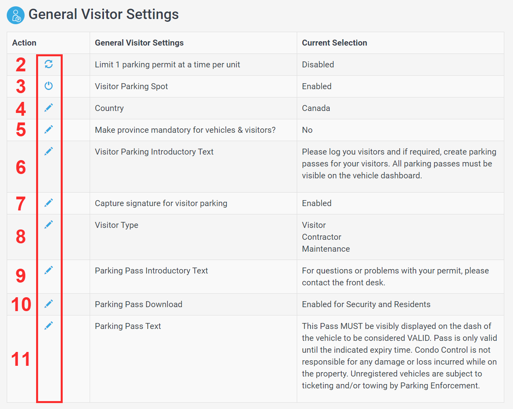Click the Visitor Parking Spot row label

pos(131,86)
